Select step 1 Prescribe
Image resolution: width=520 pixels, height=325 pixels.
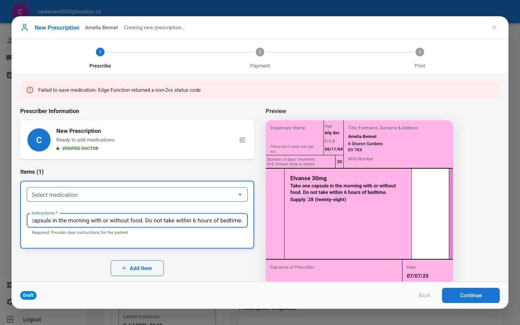pyautogui.click(x=100, y=52)
